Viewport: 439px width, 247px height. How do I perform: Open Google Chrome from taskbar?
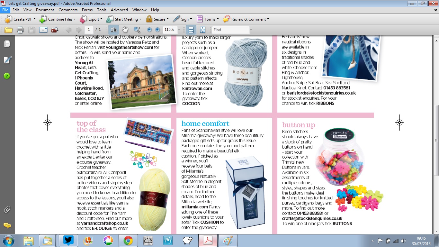click(128, 241)
